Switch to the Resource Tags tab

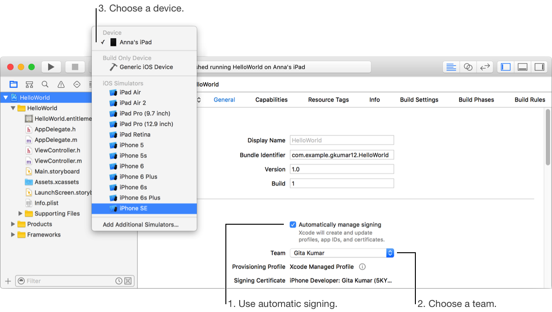point(328,100)
